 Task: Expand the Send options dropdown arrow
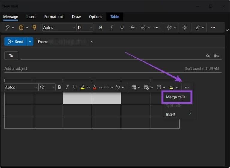point(30,42)
